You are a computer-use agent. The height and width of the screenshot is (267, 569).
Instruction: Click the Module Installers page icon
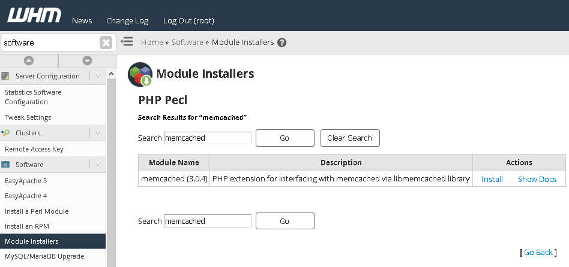(140, 74)
